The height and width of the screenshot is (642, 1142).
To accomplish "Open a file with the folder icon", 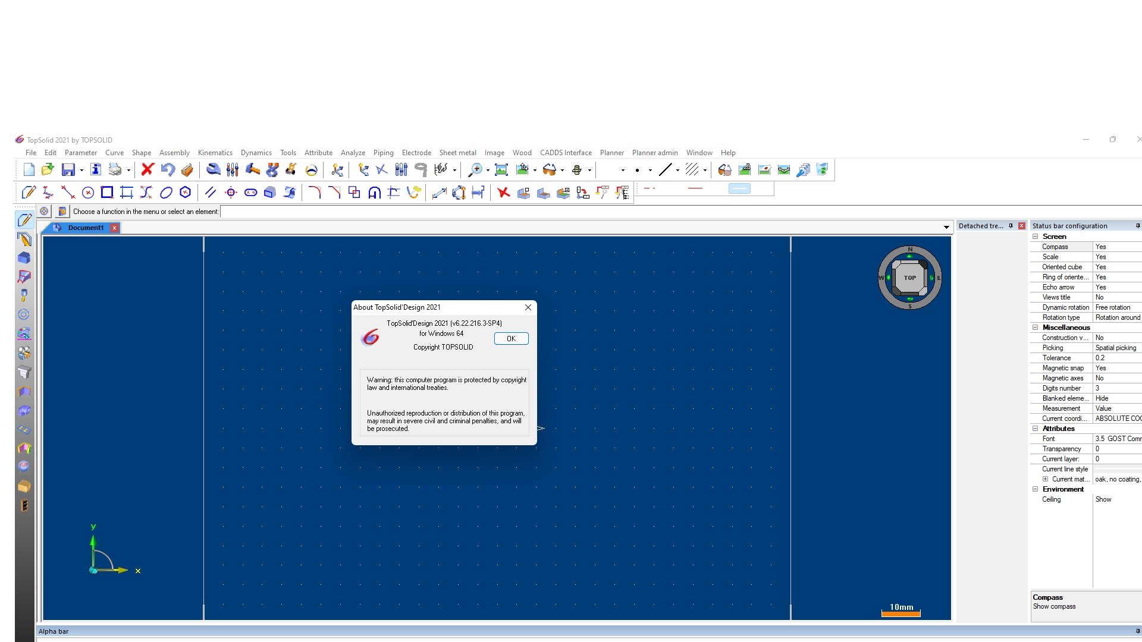I will coord(48,170).
